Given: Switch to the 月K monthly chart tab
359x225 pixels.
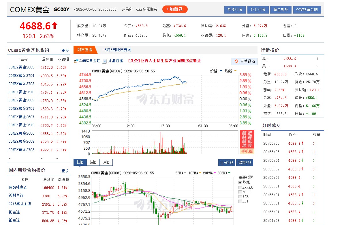Looking at the screenshot, I should coord(106,162).
